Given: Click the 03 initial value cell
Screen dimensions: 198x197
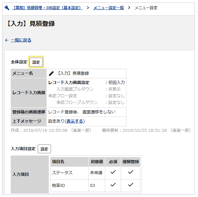Looking at the screenshot, I should [x=97, y=186].
